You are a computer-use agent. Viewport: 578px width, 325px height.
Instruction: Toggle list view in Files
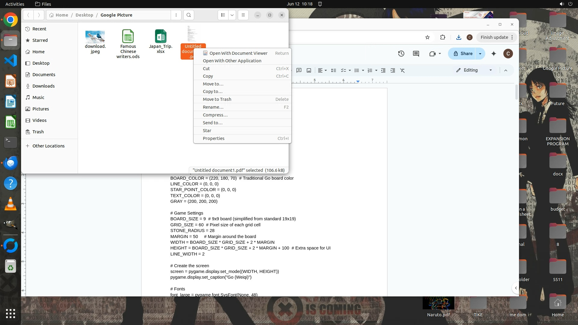(223, 15)
